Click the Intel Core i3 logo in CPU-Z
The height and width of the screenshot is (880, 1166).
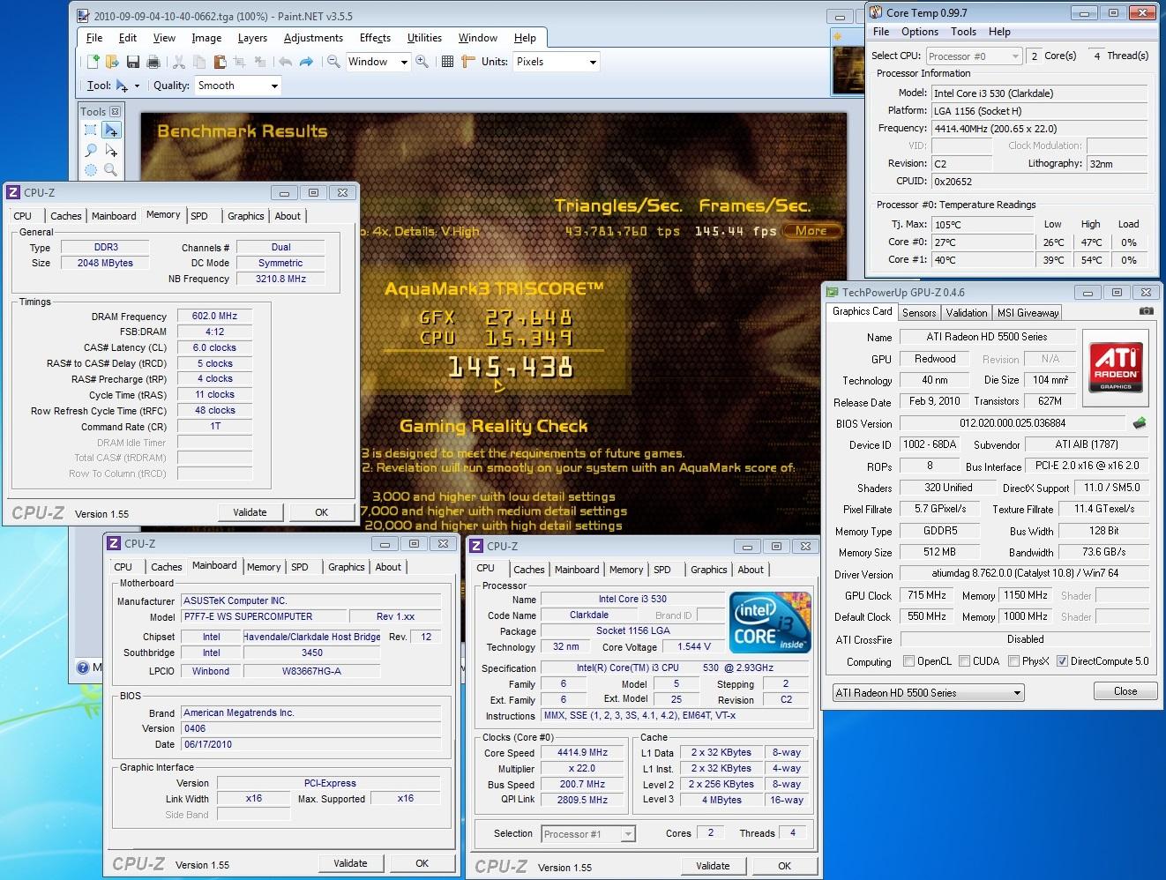coord(770,622)
